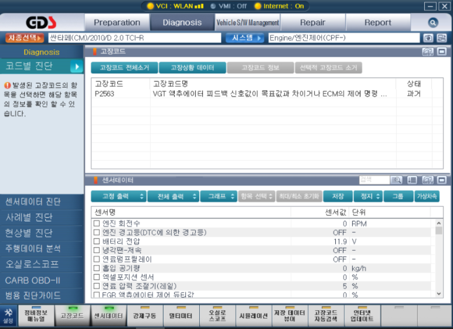The image size is (453, 329).
Task: Open the 고정 출력 dropdown
Action: click(118, 197)
